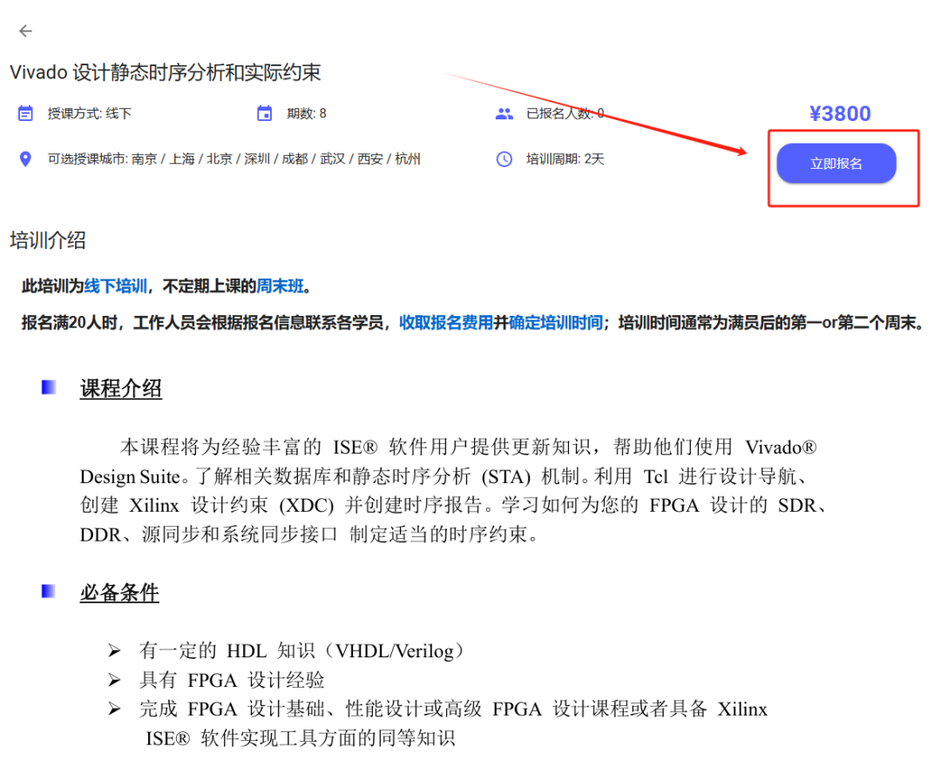This screenshot has height=760, width=941.
Task: Click the paragraph line starting 本课程将为经验丰富的
Action: (x=468, y=447)
